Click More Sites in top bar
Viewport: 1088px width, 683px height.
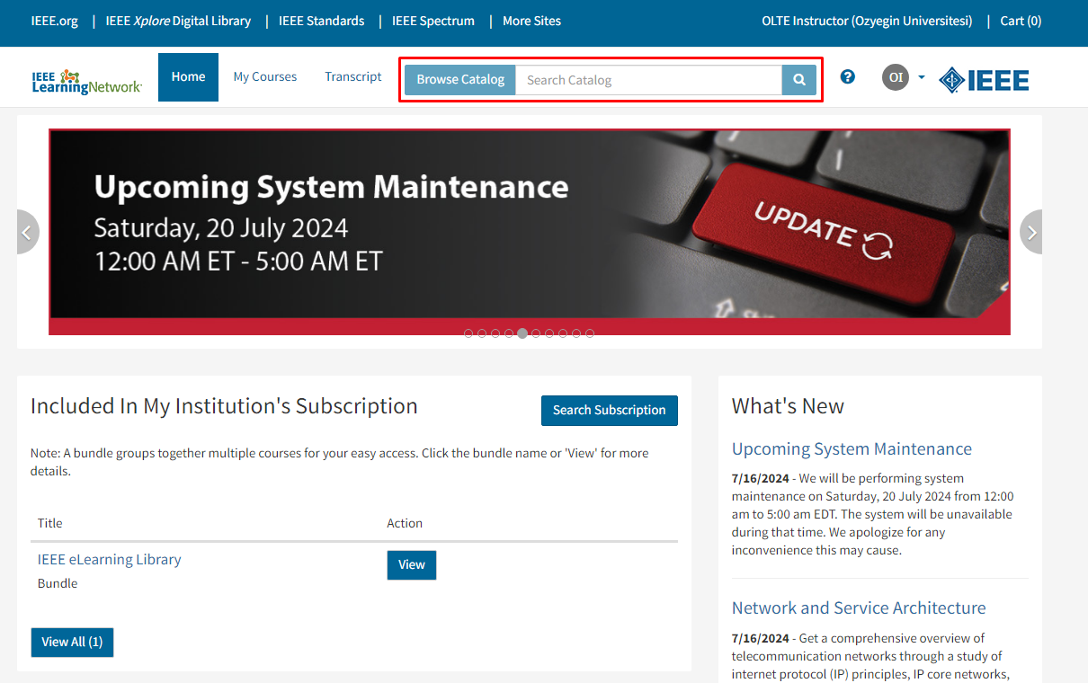pos(531,21)
